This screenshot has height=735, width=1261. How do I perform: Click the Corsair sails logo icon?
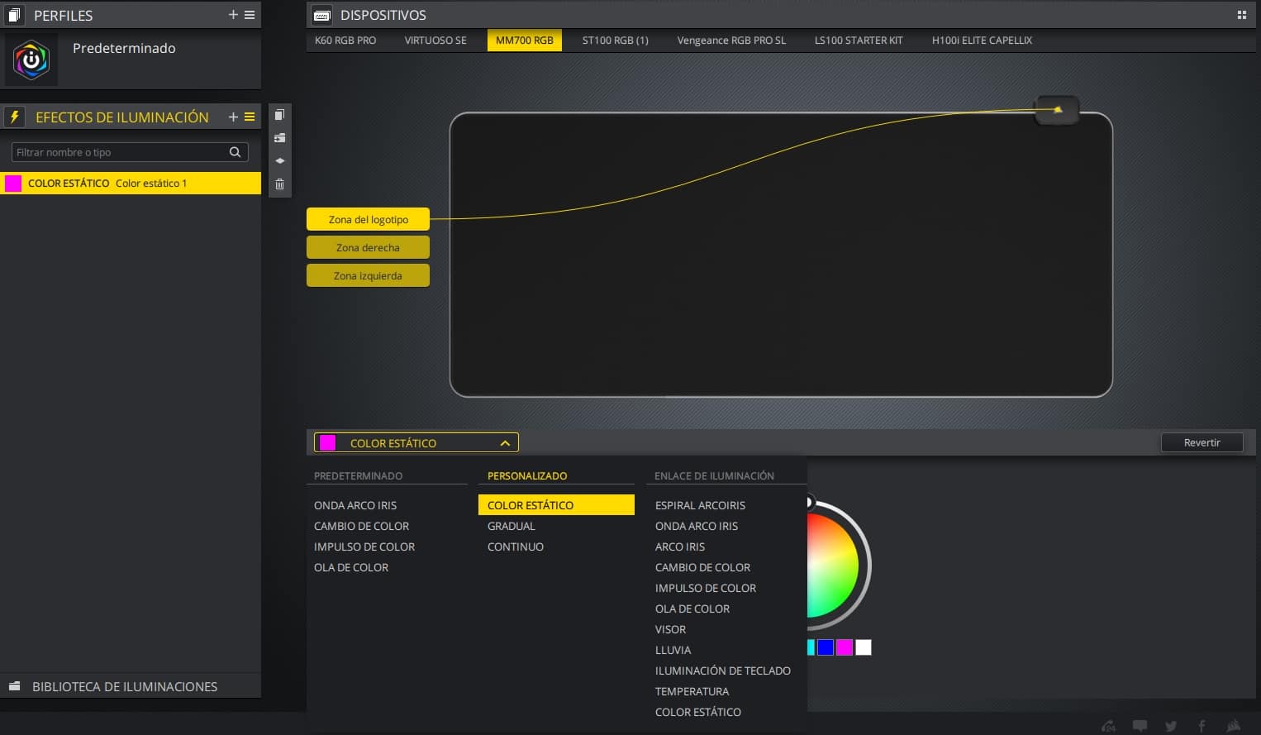click(1233, 726)
